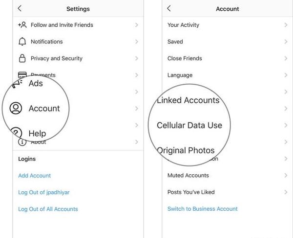
Task: Open Cellular Data Use option
Action: 189,125
